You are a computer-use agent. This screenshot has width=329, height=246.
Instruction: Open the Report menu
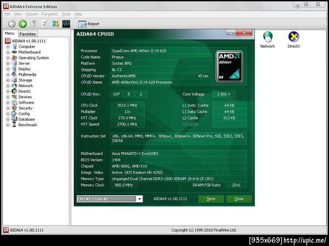point(32,14)
